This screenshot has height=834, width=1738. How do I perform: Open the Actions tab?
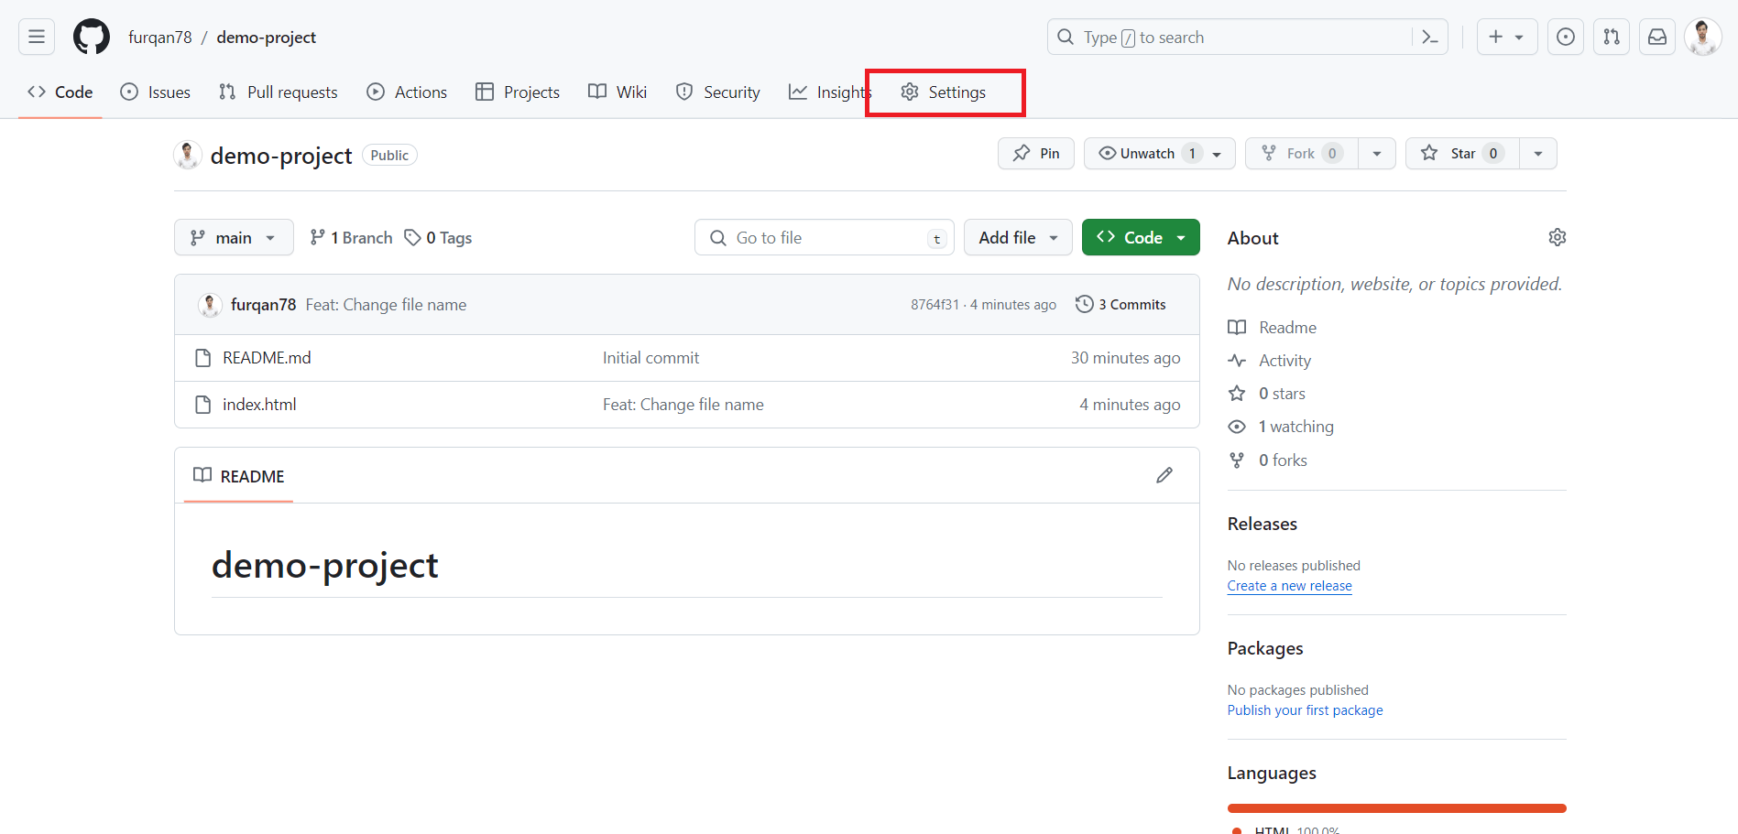[408, 92]
